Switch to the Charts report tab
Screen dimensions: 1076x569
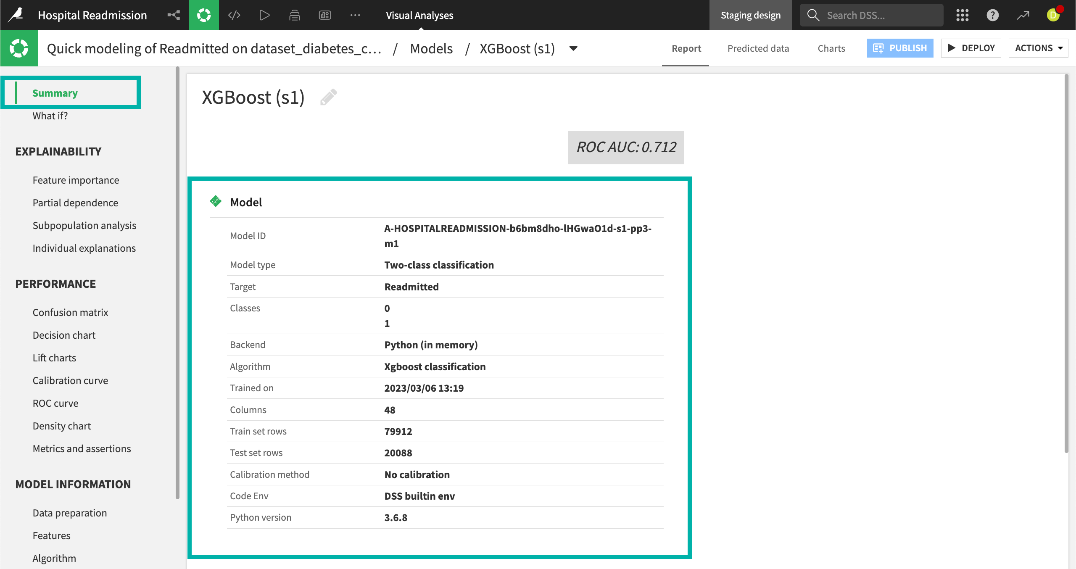831,48
